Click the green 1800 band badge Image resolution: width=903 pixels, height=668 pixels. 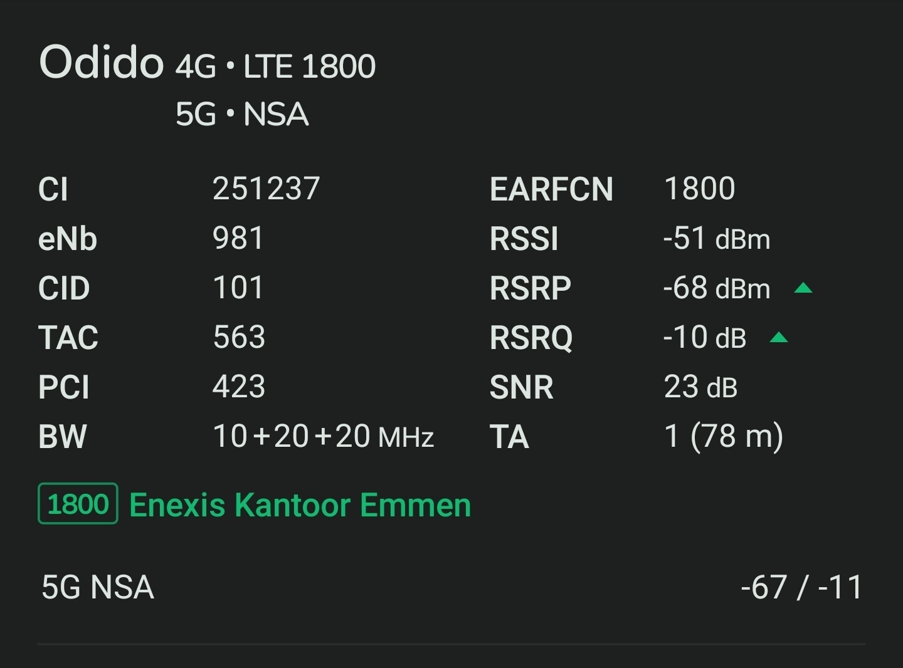pos(78,504)
